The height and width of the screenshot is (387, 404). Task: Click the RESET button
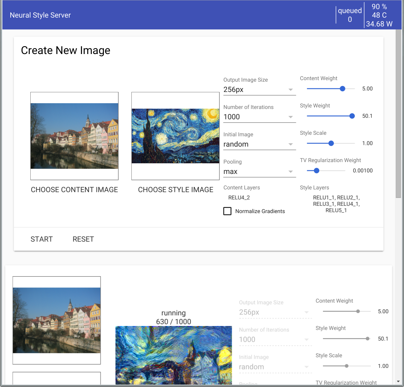83,239
